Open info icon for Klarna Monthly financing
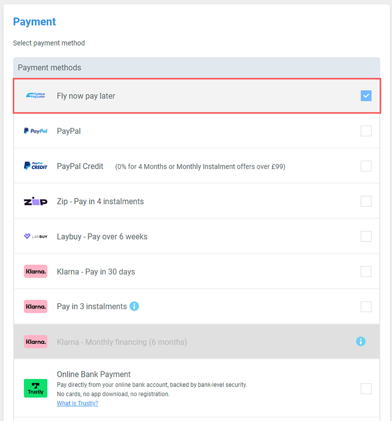This screenshot has height=421, width=392. pyautogui.click(x=361, y=341)
